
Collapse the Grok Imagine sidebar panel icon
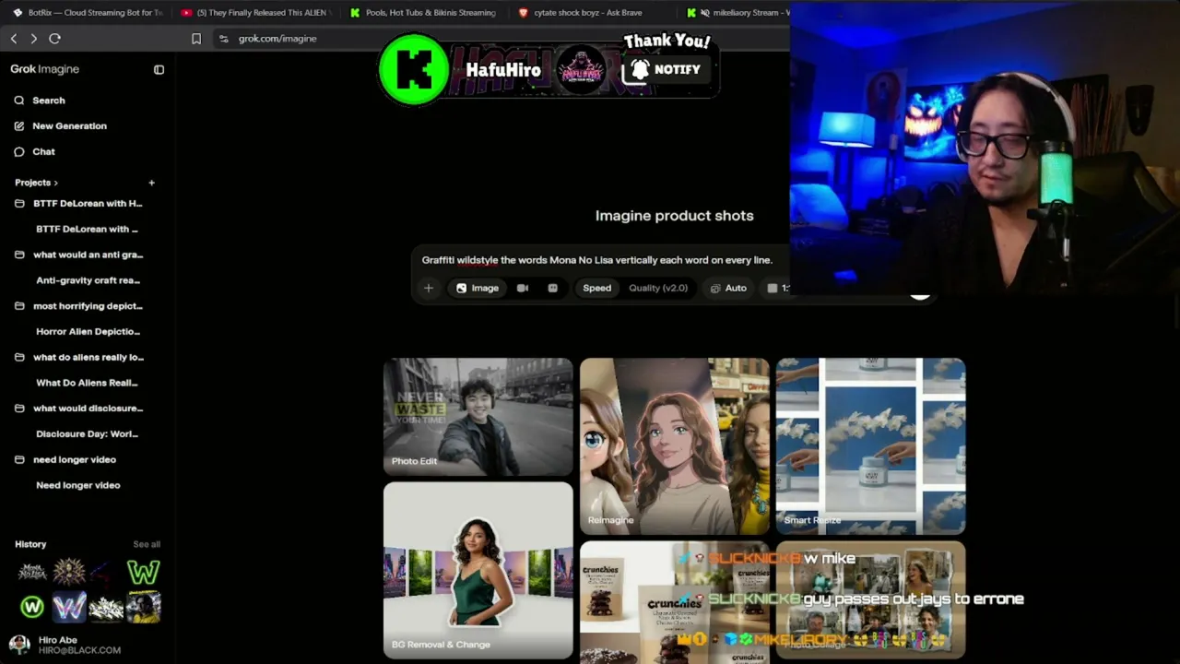click(159, 69)
